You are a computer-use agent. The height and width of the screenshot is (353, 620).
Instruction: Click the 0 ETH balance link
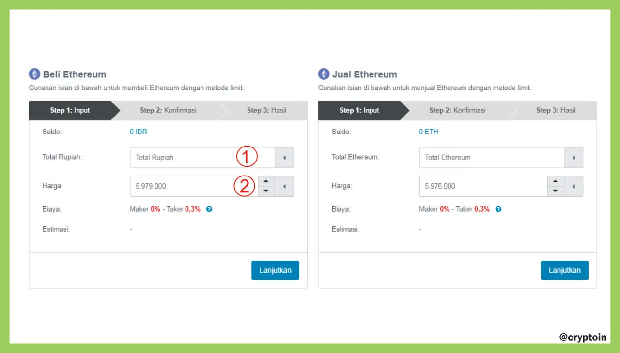coord(429,132)
